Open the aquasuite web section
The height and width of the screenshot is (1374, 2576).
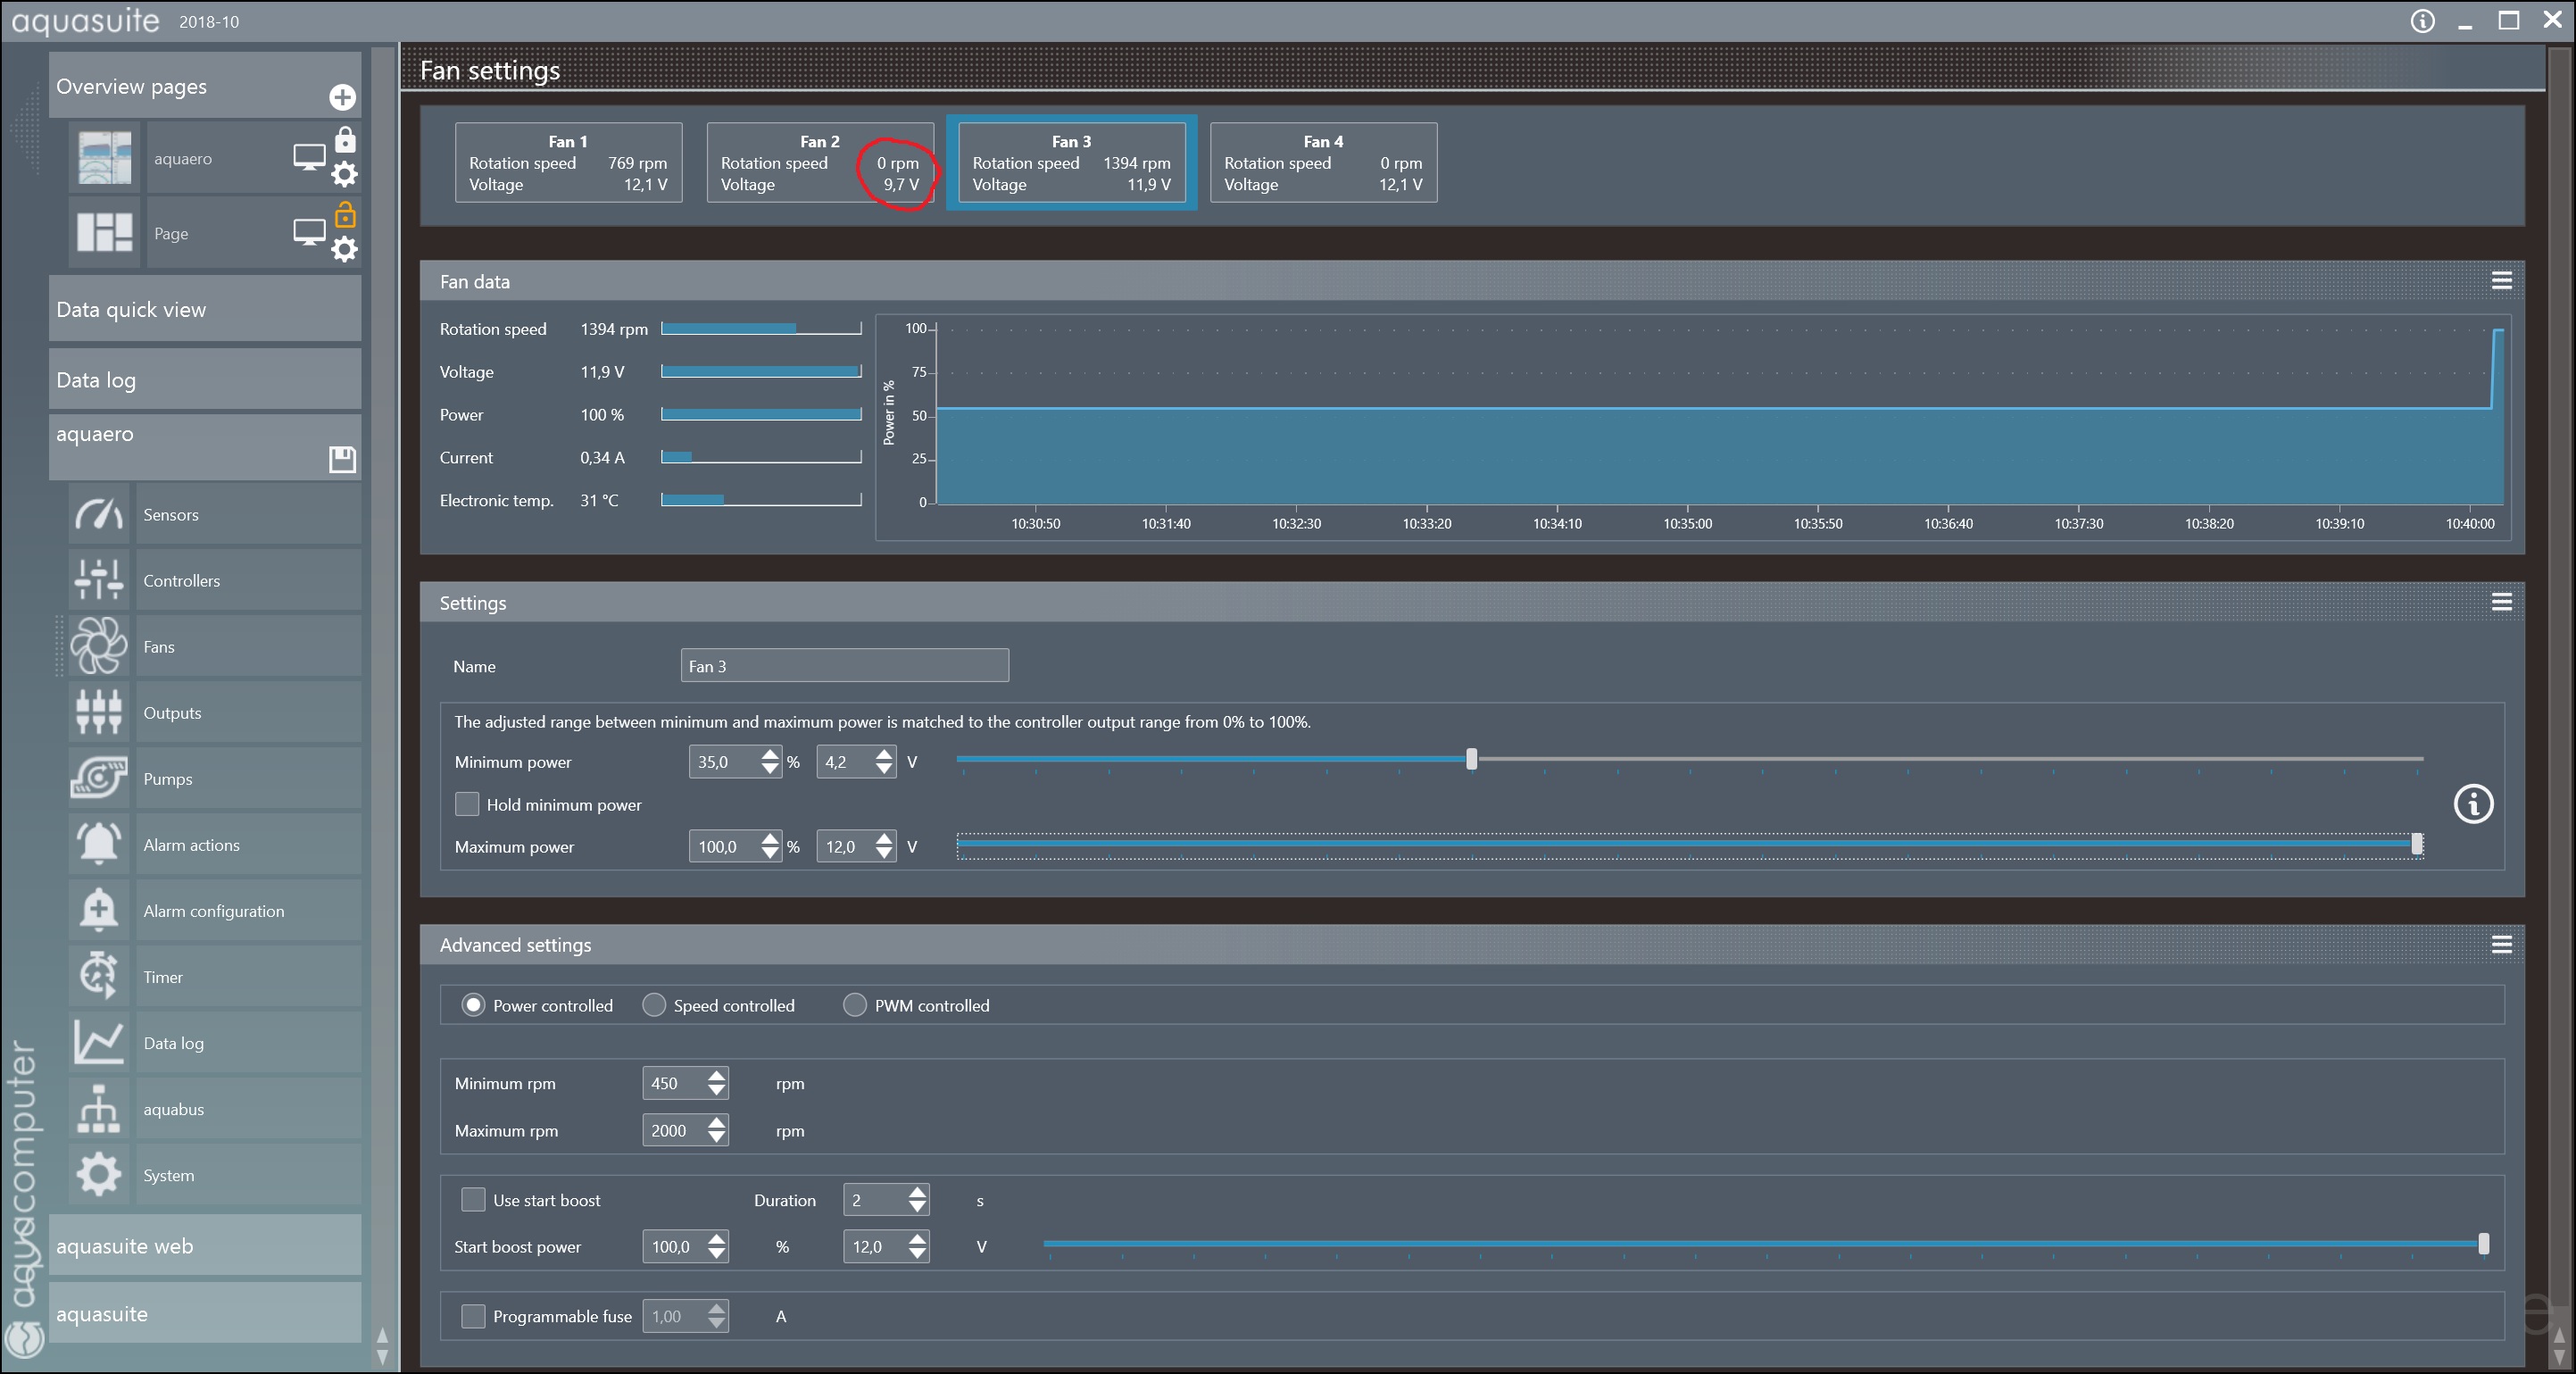(x=205, y=1245)
